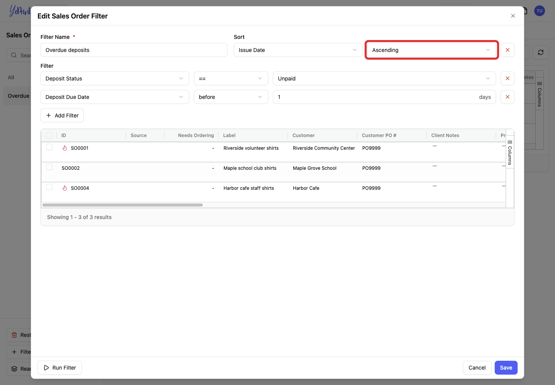
Task: Edit the days value field
Action: 384,97
